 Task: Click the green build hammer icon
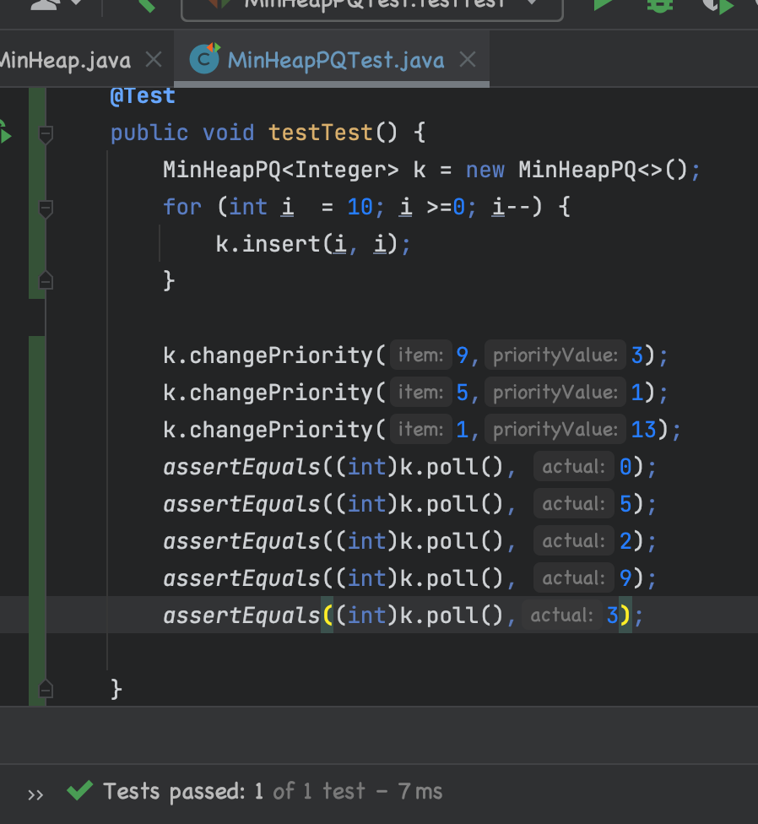click(145, 4)
